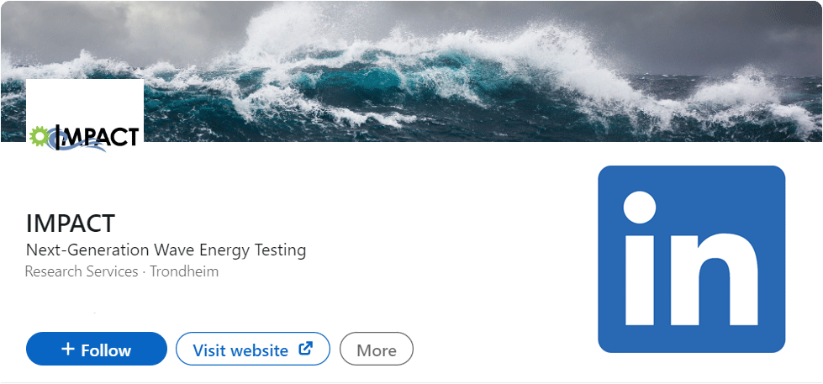The width and height of the screenshot is (823, 384).
Task: Expand the More options button
Action: click(377, 349)
